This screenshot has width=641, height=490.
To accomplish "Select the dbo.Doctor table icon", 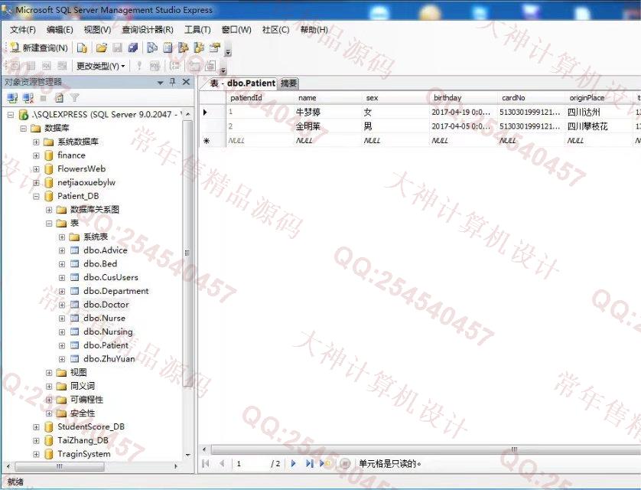I will [x=74, y=304].
